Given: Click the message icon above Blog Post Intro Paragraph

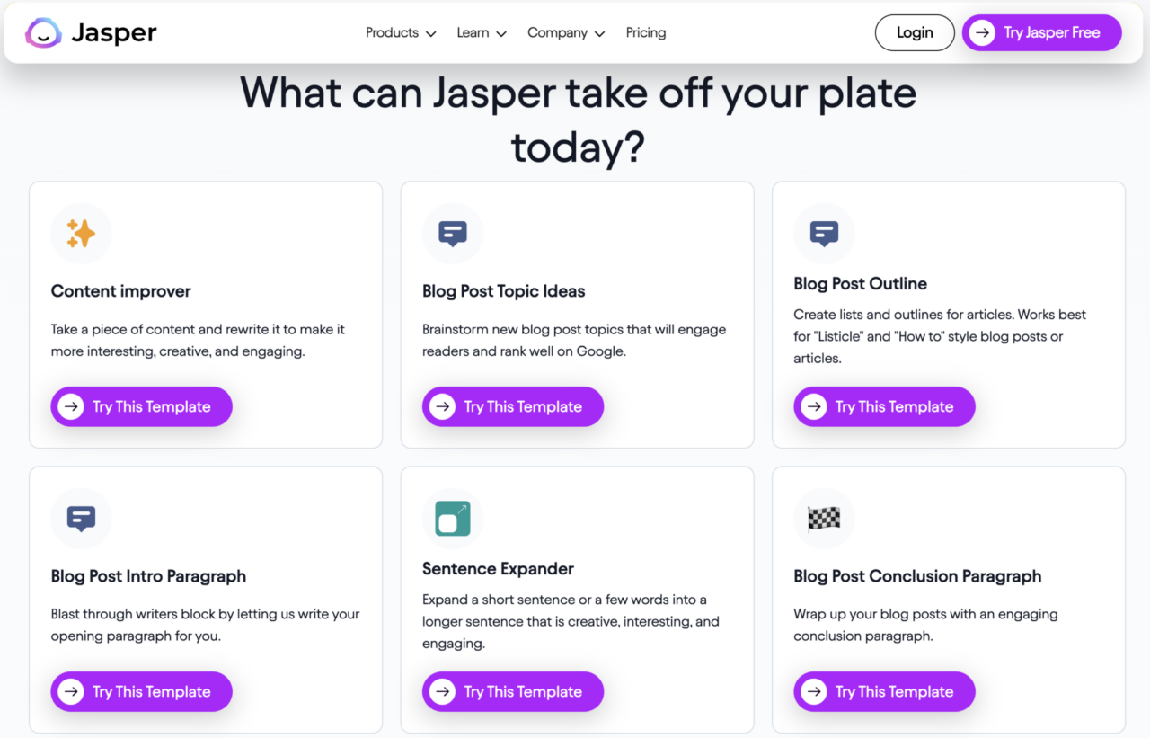Looking at the screenshot, I should [81, 519].
